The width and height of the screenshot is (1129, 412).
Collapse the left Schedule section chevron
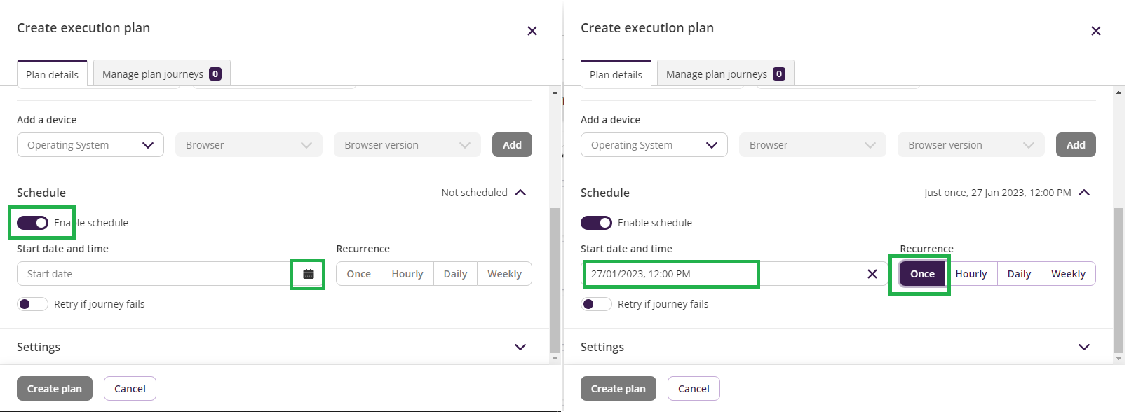tap(520, 193)
